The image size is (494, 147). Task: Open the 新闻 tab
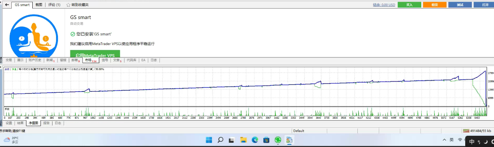click(50, 60)
